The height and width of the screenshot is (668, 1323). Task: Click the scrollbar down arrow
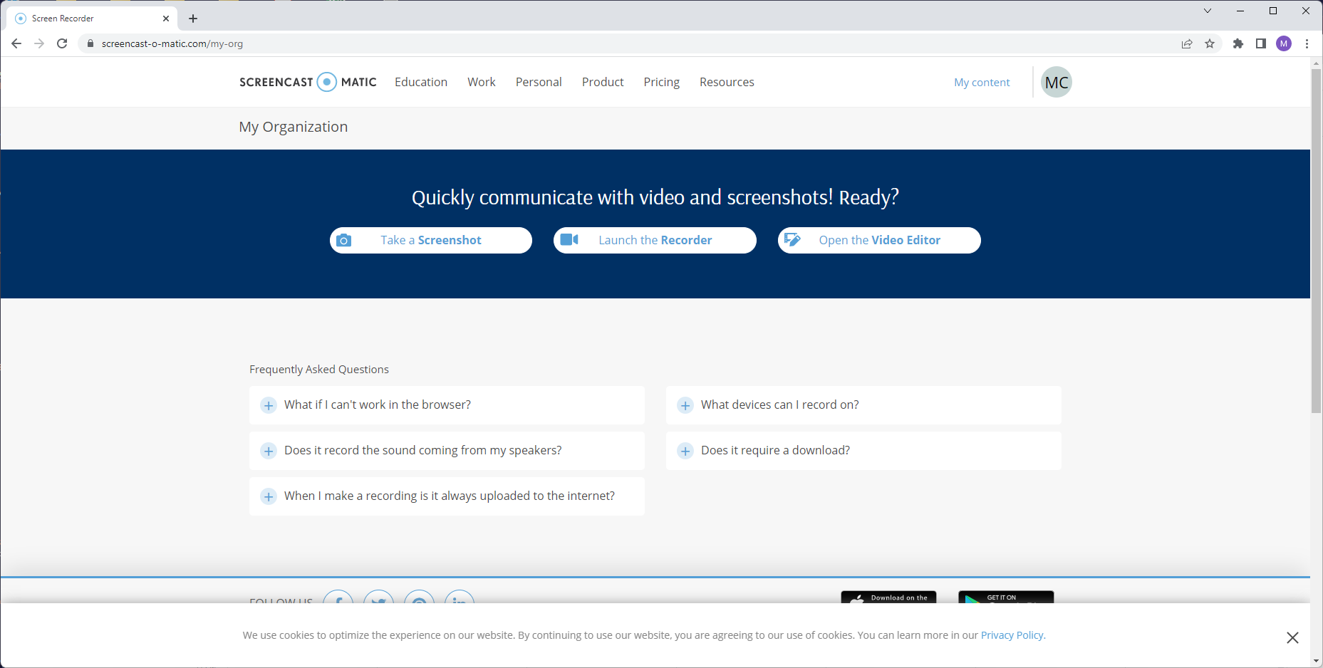(1317, 662)
